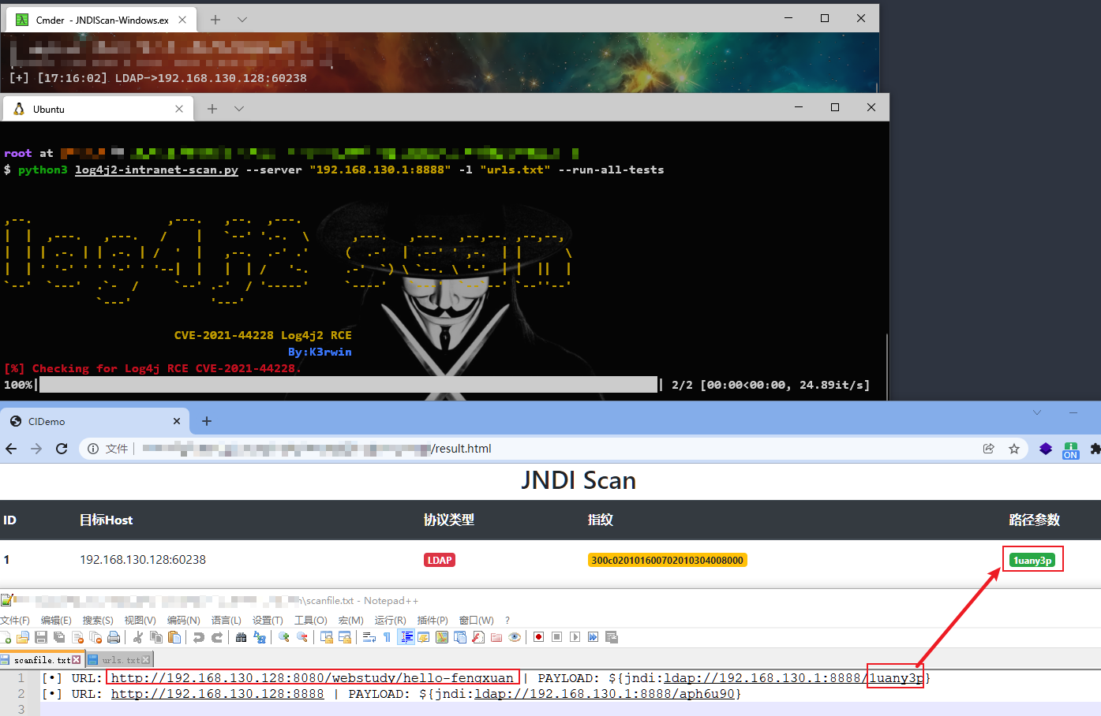Viewport: 1101px width, 716px height.
Task: Click the red LDAP protocol badge
Action: tap(440, 560)
